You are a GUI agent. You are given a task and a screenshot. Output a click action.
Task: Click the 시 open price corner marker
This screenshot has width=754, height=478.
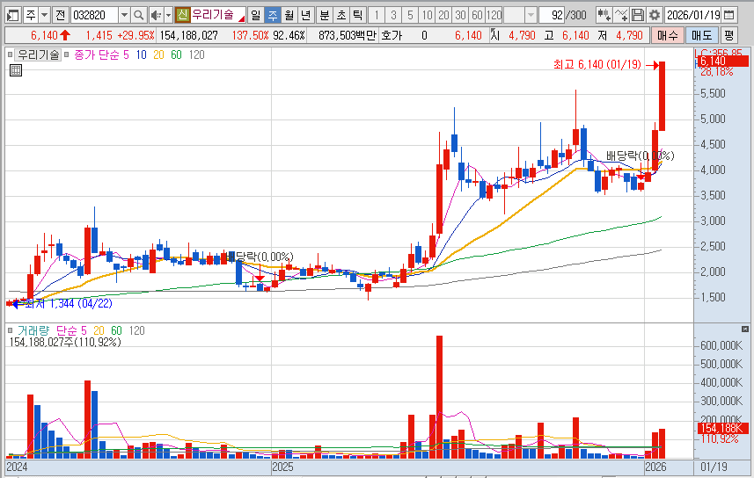[493, 31]
